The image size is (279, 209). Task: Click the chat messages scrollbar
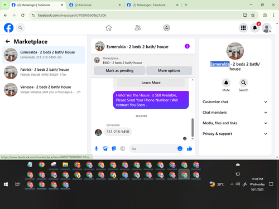click(193, 128)
